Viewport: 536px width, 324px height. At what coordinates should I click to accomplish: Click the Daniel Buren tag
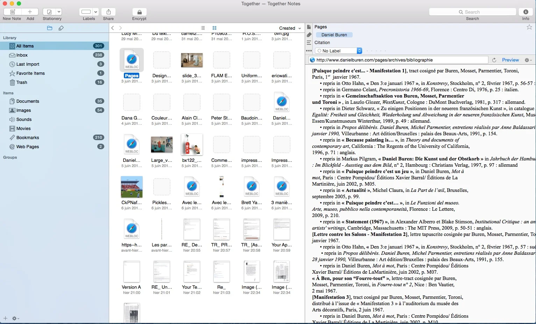click(x=334, y=35)
